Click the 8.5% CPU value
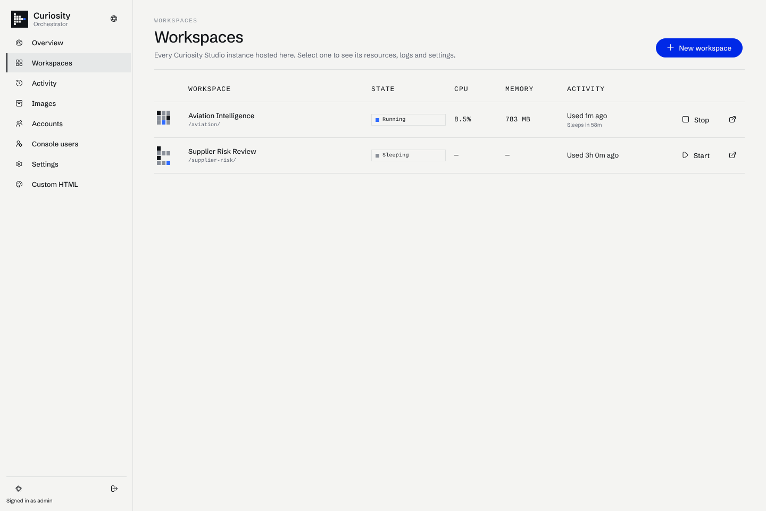Screen dimensions: 766x511 463,119
